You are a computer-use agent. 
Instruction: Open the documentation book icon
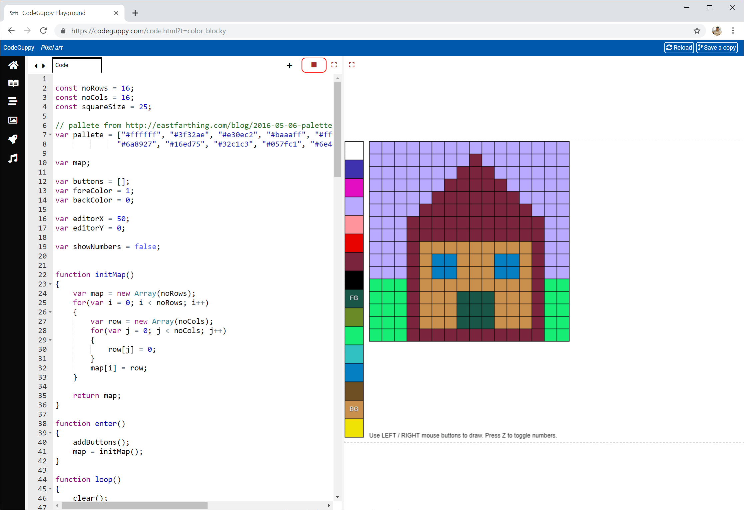(13, 83)
